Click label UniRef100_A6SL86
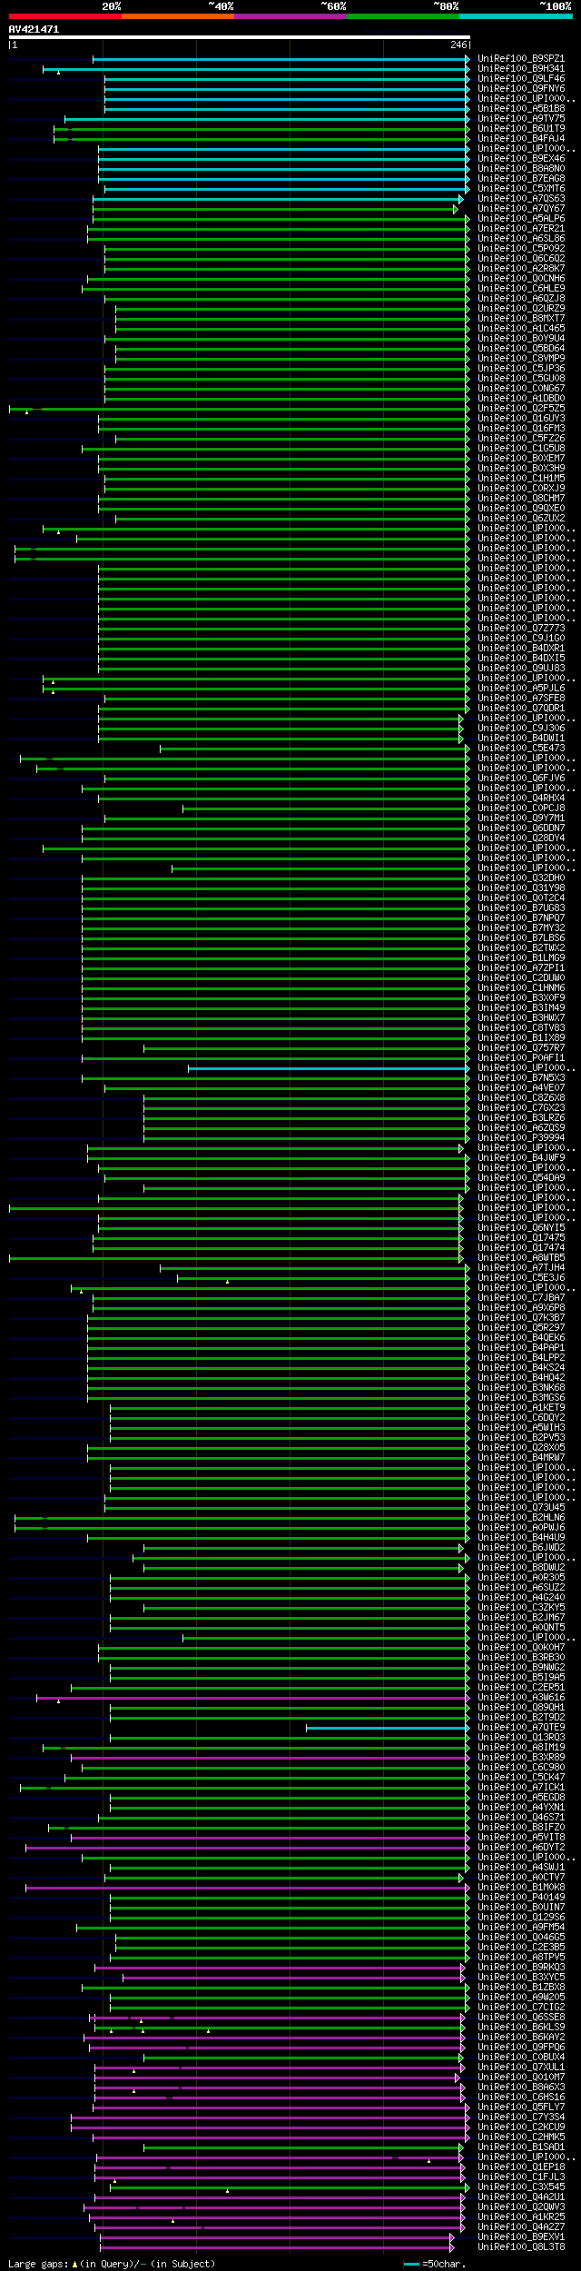581x2271 pixels. [521, 239]
